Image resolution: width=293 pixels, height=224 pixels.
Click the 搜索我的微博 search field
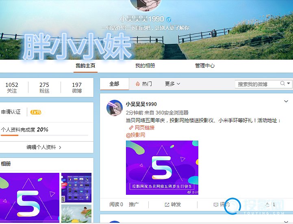(x=258, y=84)
